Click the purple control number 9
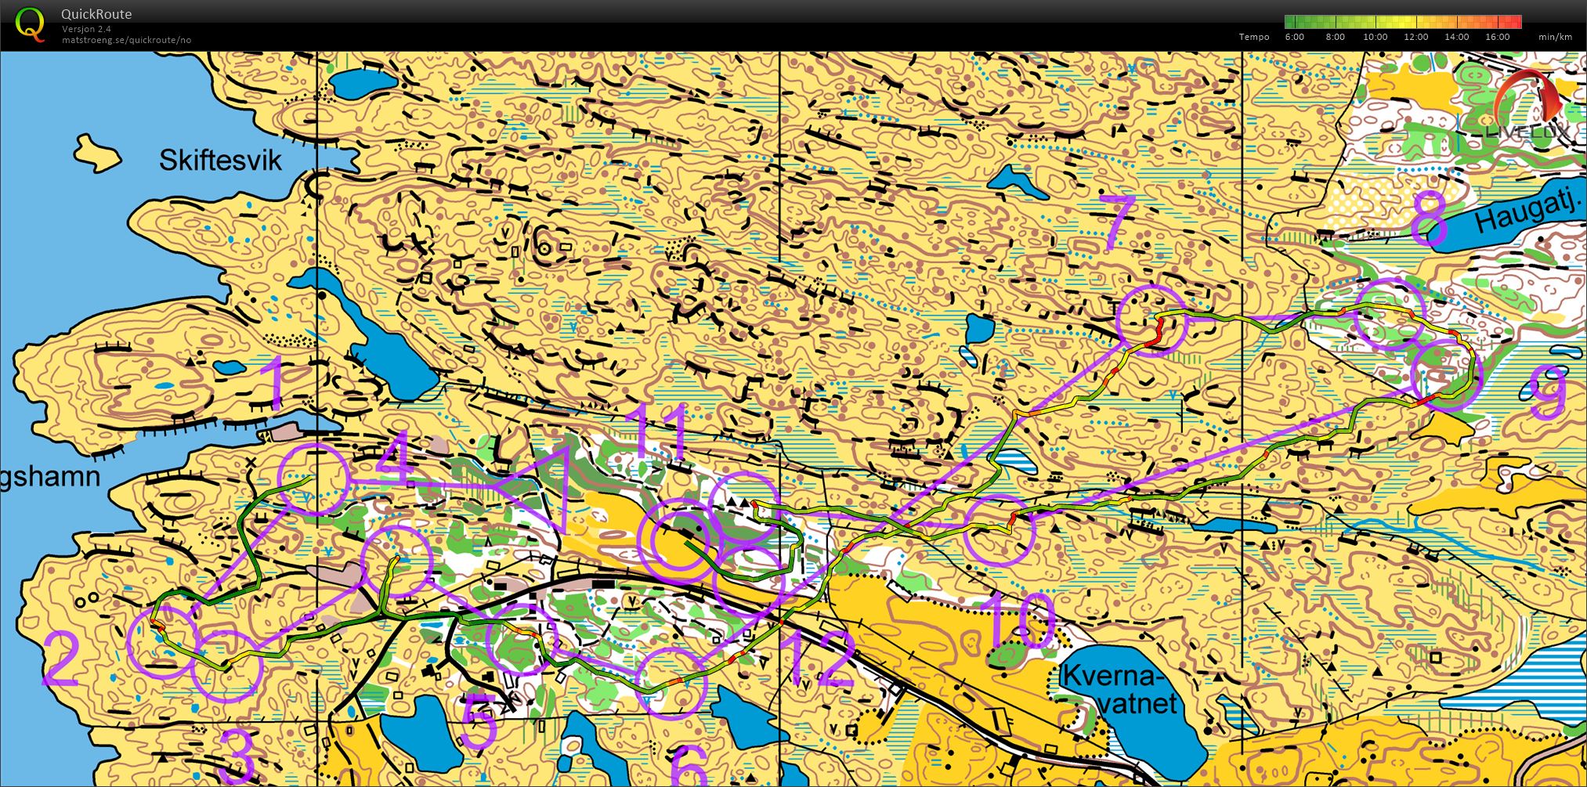 (x=1549, y=392)
